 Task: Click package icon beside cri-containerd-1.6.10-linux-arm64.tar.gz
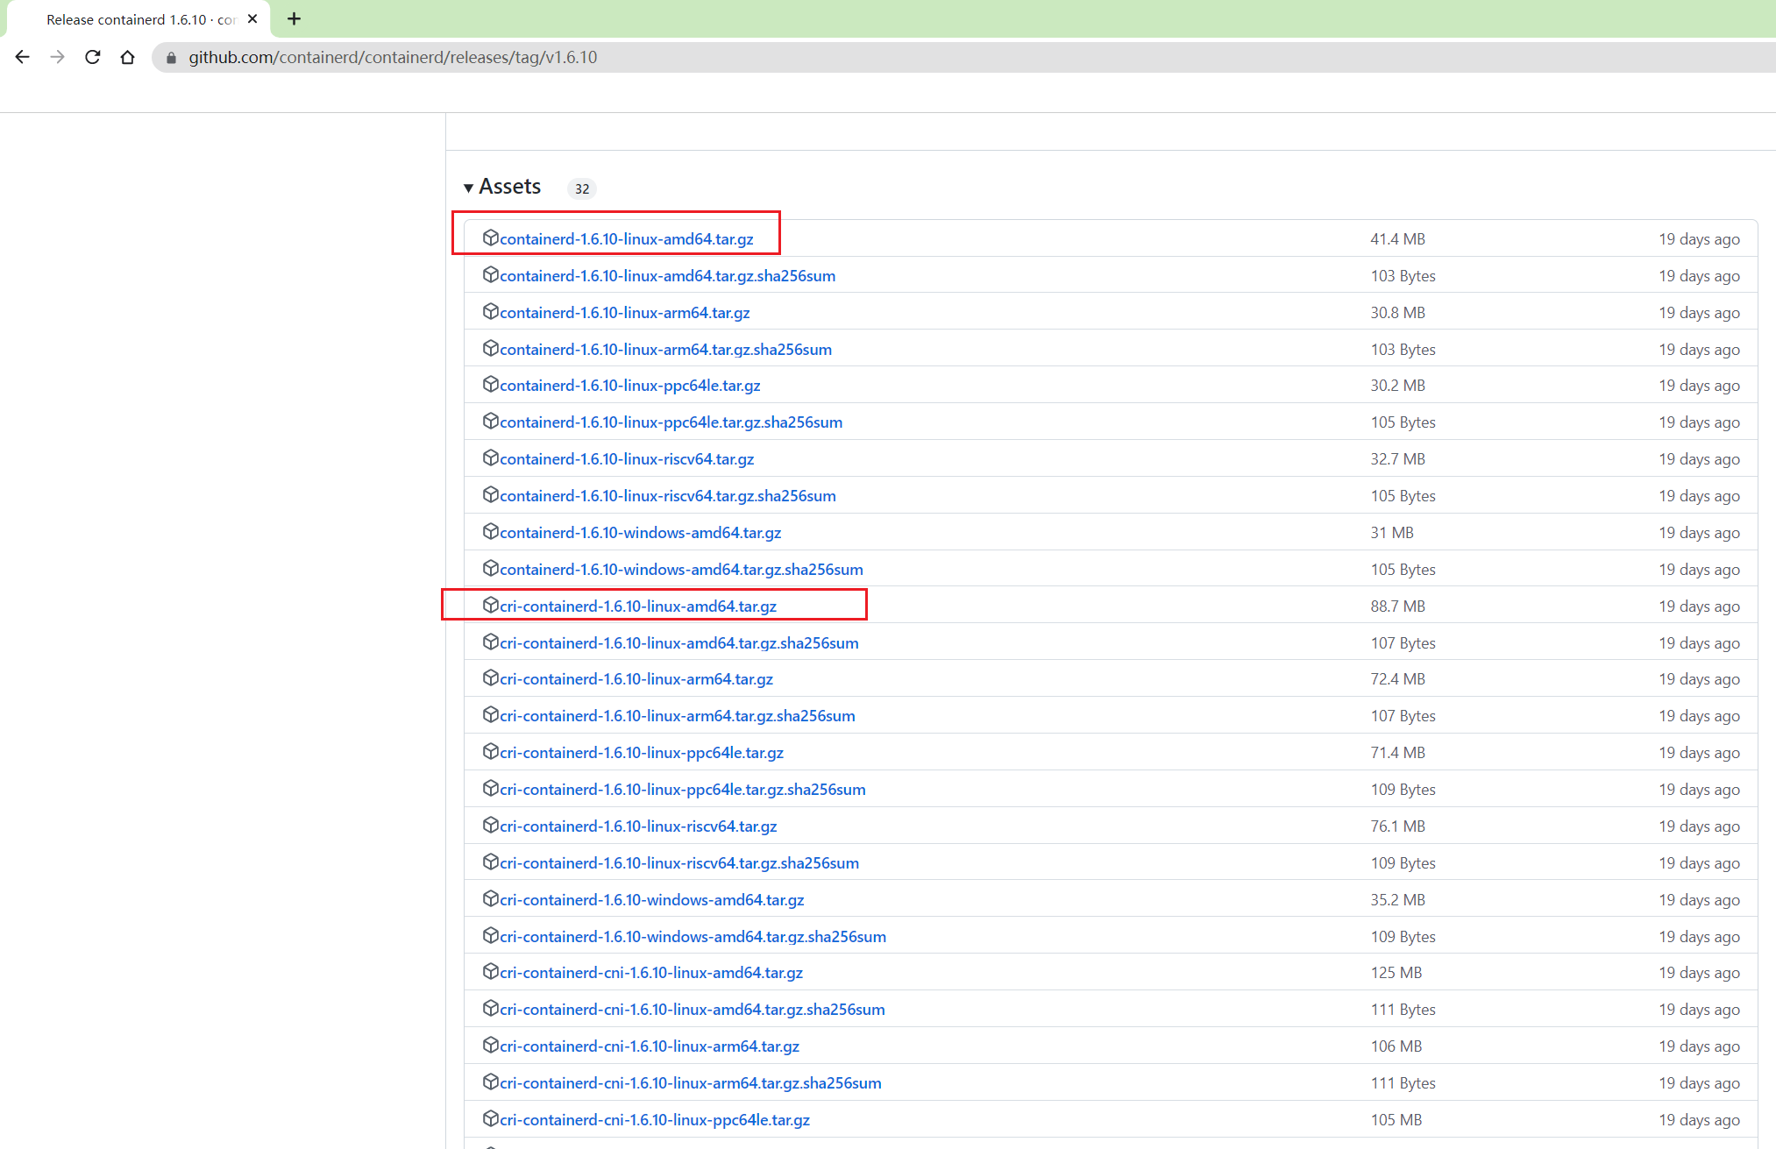(x=491, y=677)
